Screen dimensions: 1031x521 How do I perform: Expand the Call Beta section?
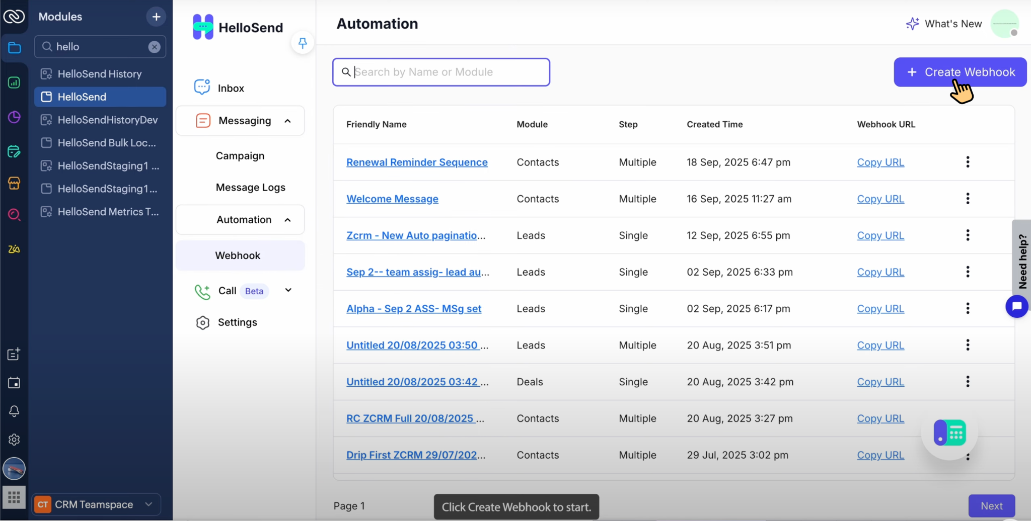click(x=288, y=290)
